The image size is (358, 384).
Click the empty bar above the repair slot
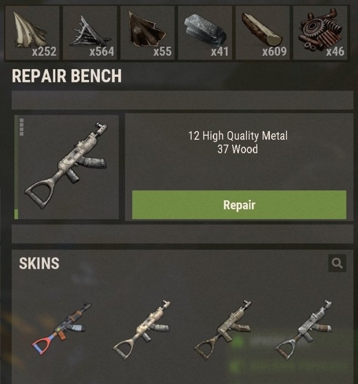pyautogui.click(x=182, y=100)
